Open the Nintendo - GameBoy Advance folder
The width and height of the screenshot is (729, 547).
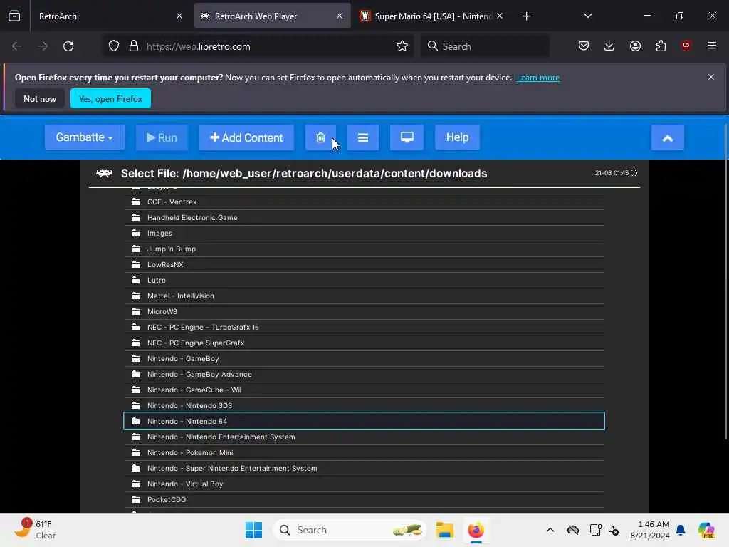364,375
